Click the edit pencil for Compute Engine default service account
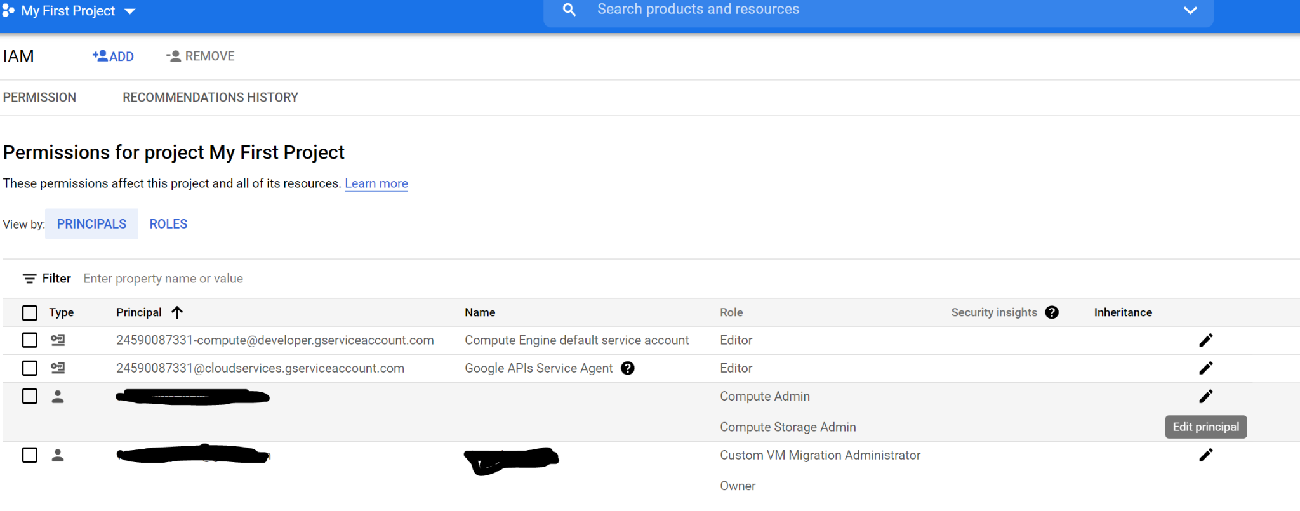Image resolution: width=1300 pixels, height=511 pixels. click(x=1205, y=340)
